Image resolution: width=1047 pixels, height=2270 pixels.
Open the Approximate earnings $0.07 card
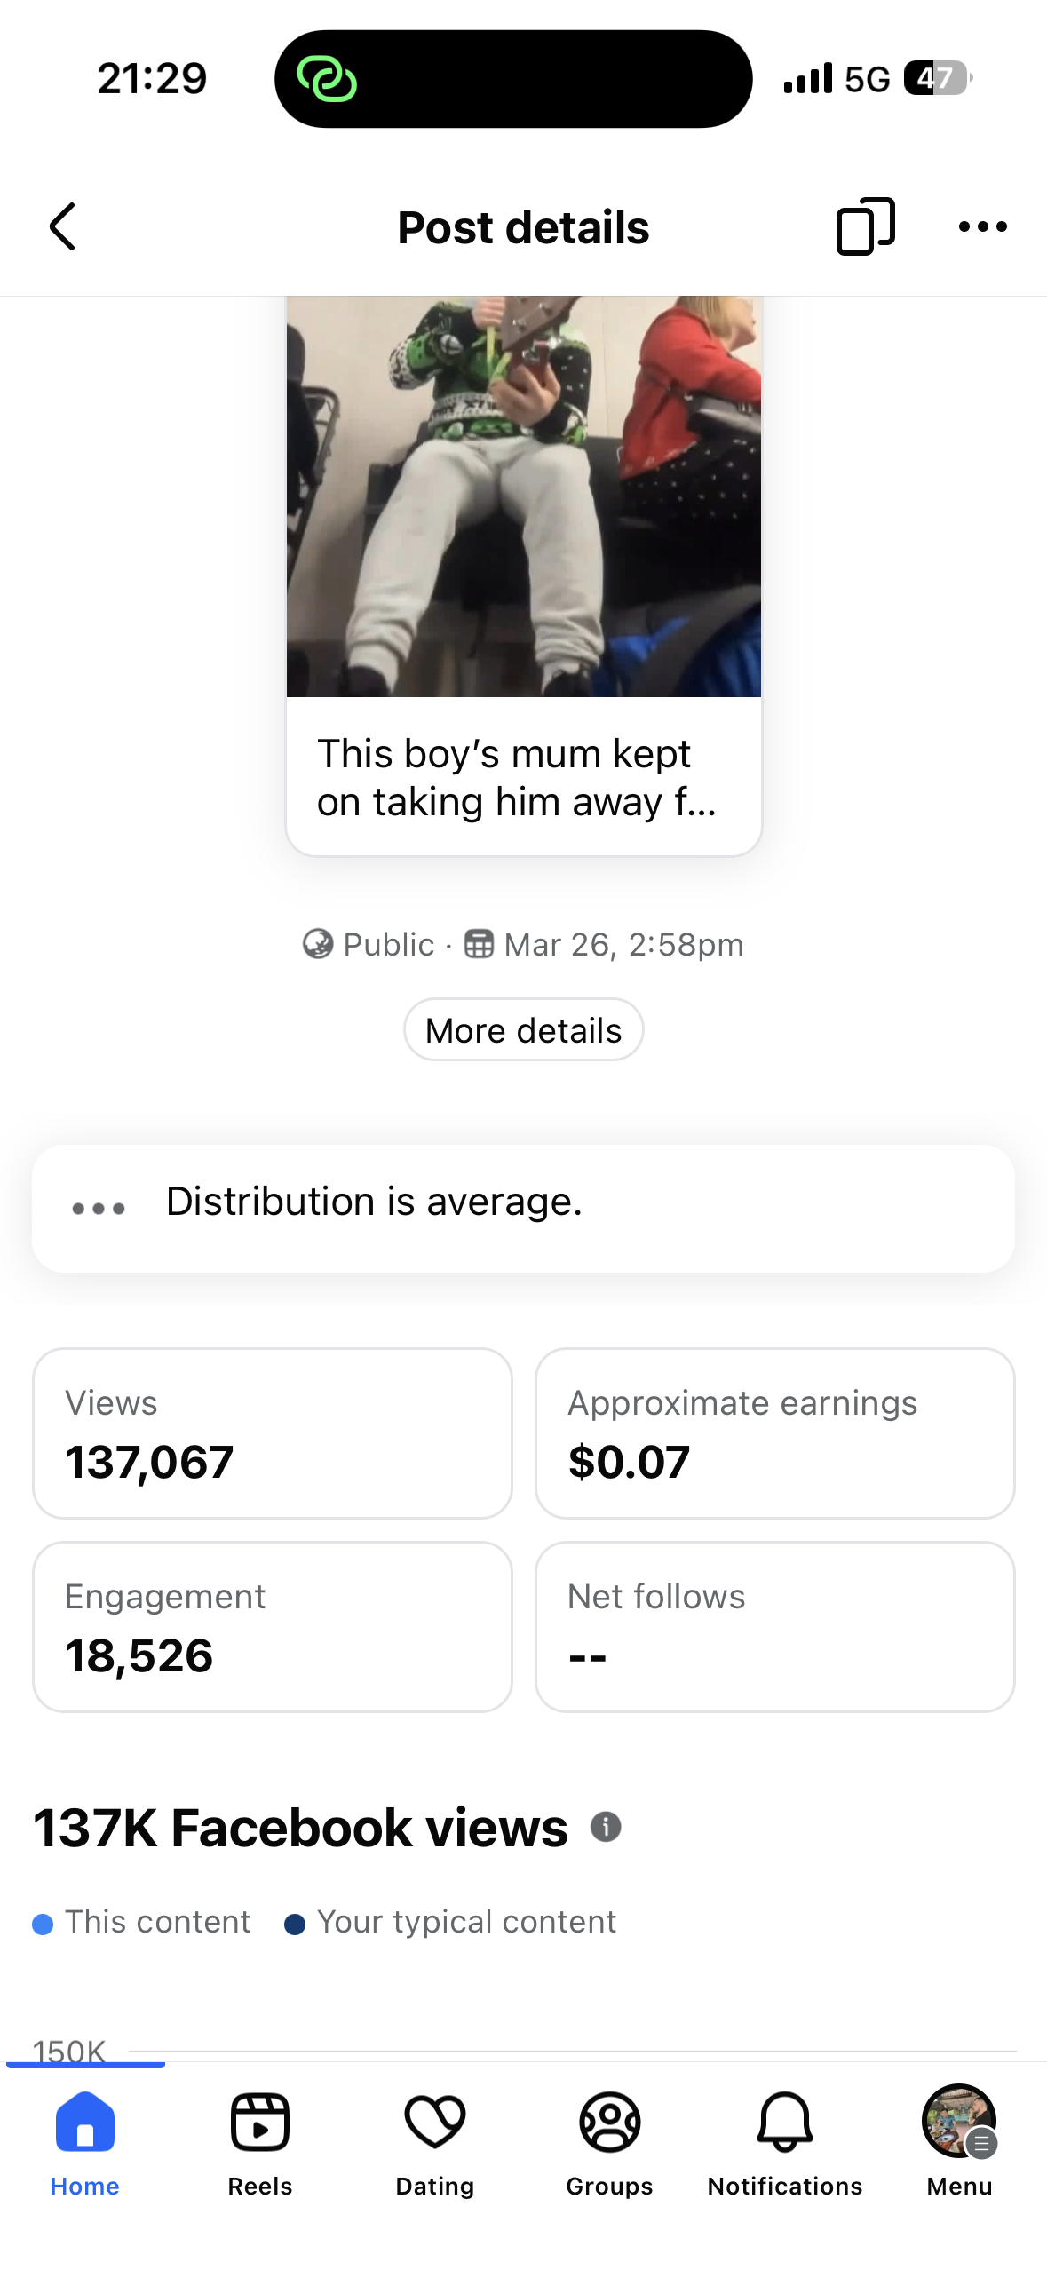(775, 1433)
